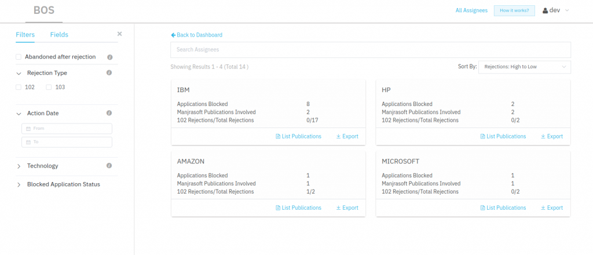Click the HP card title
Screen dimensions: 593x255
386,90
